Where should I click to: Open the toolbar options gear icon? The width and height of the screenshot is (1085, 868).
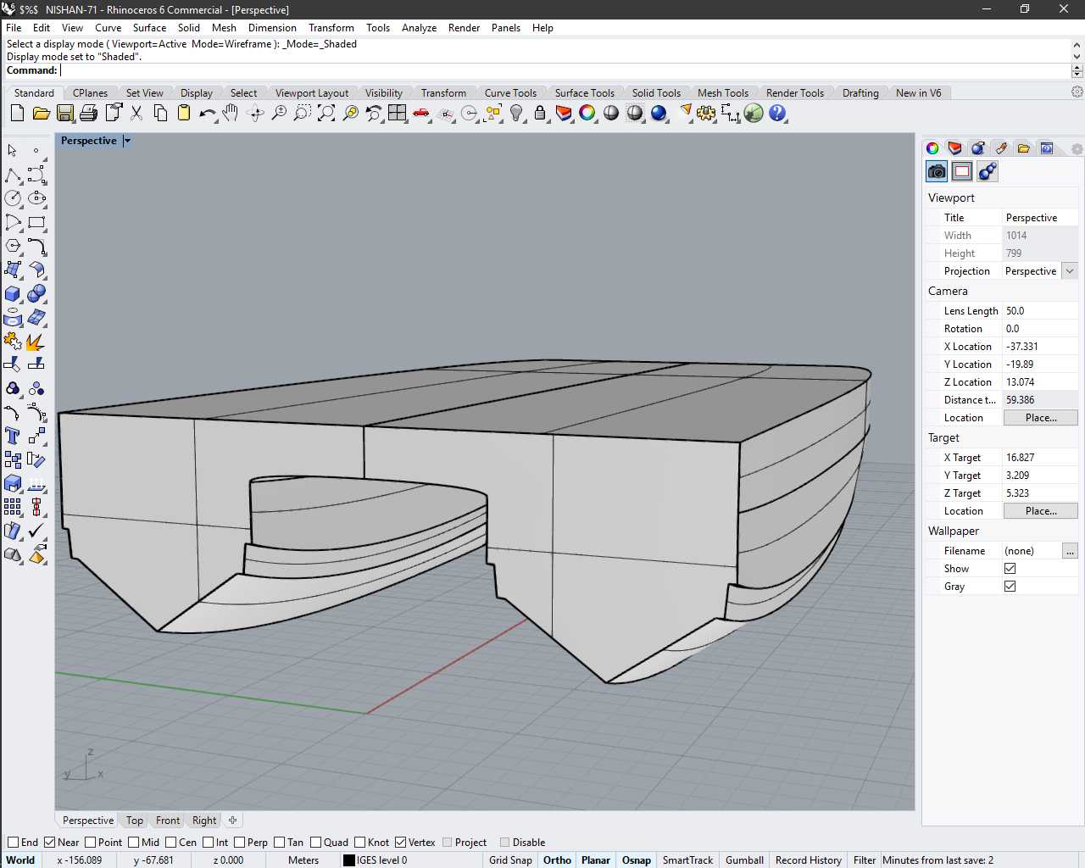tap(1077, 92)
